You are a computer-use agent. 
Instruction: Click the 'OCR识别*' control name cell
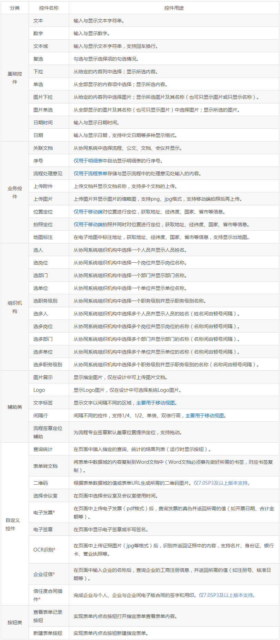[x=49, y=550]
